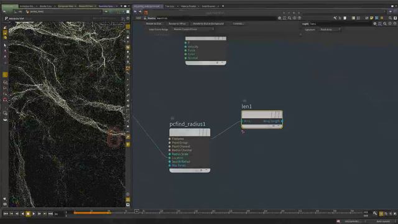Select the len1 node
Screen dimensions: 398x224
tap(262, 119)
